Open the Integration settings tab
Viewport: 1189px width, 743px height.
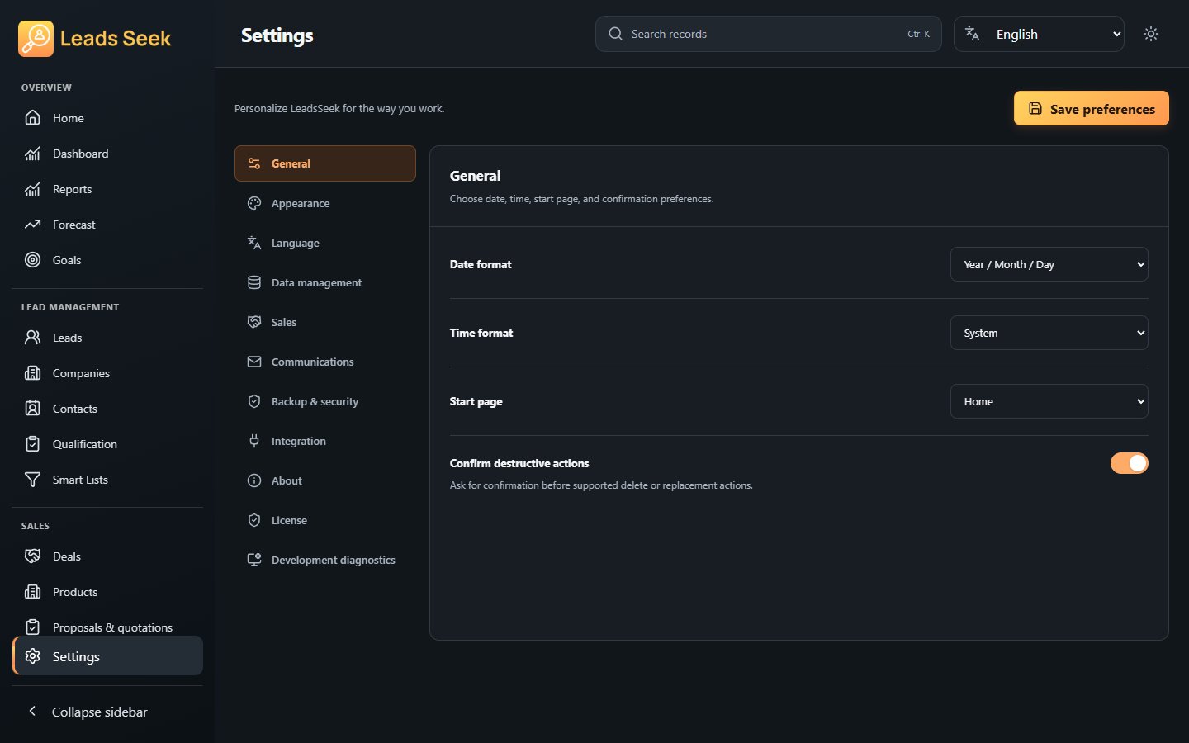pos(325,441)
